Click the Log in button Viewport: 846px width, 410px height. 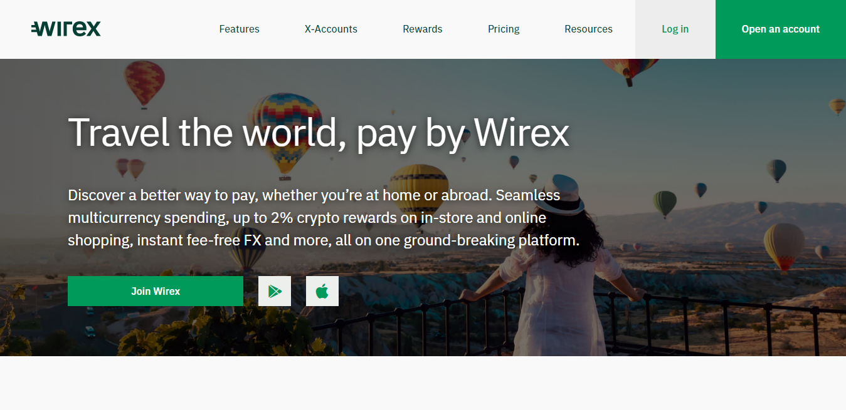[x=675, y=29]
